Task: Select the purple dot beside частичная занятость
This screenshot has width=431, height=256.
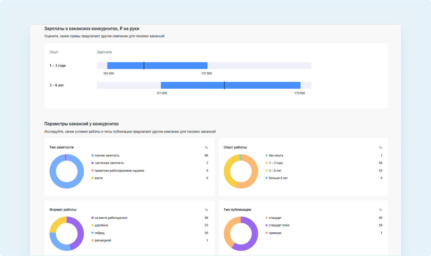Action: (x=93, y=163)
